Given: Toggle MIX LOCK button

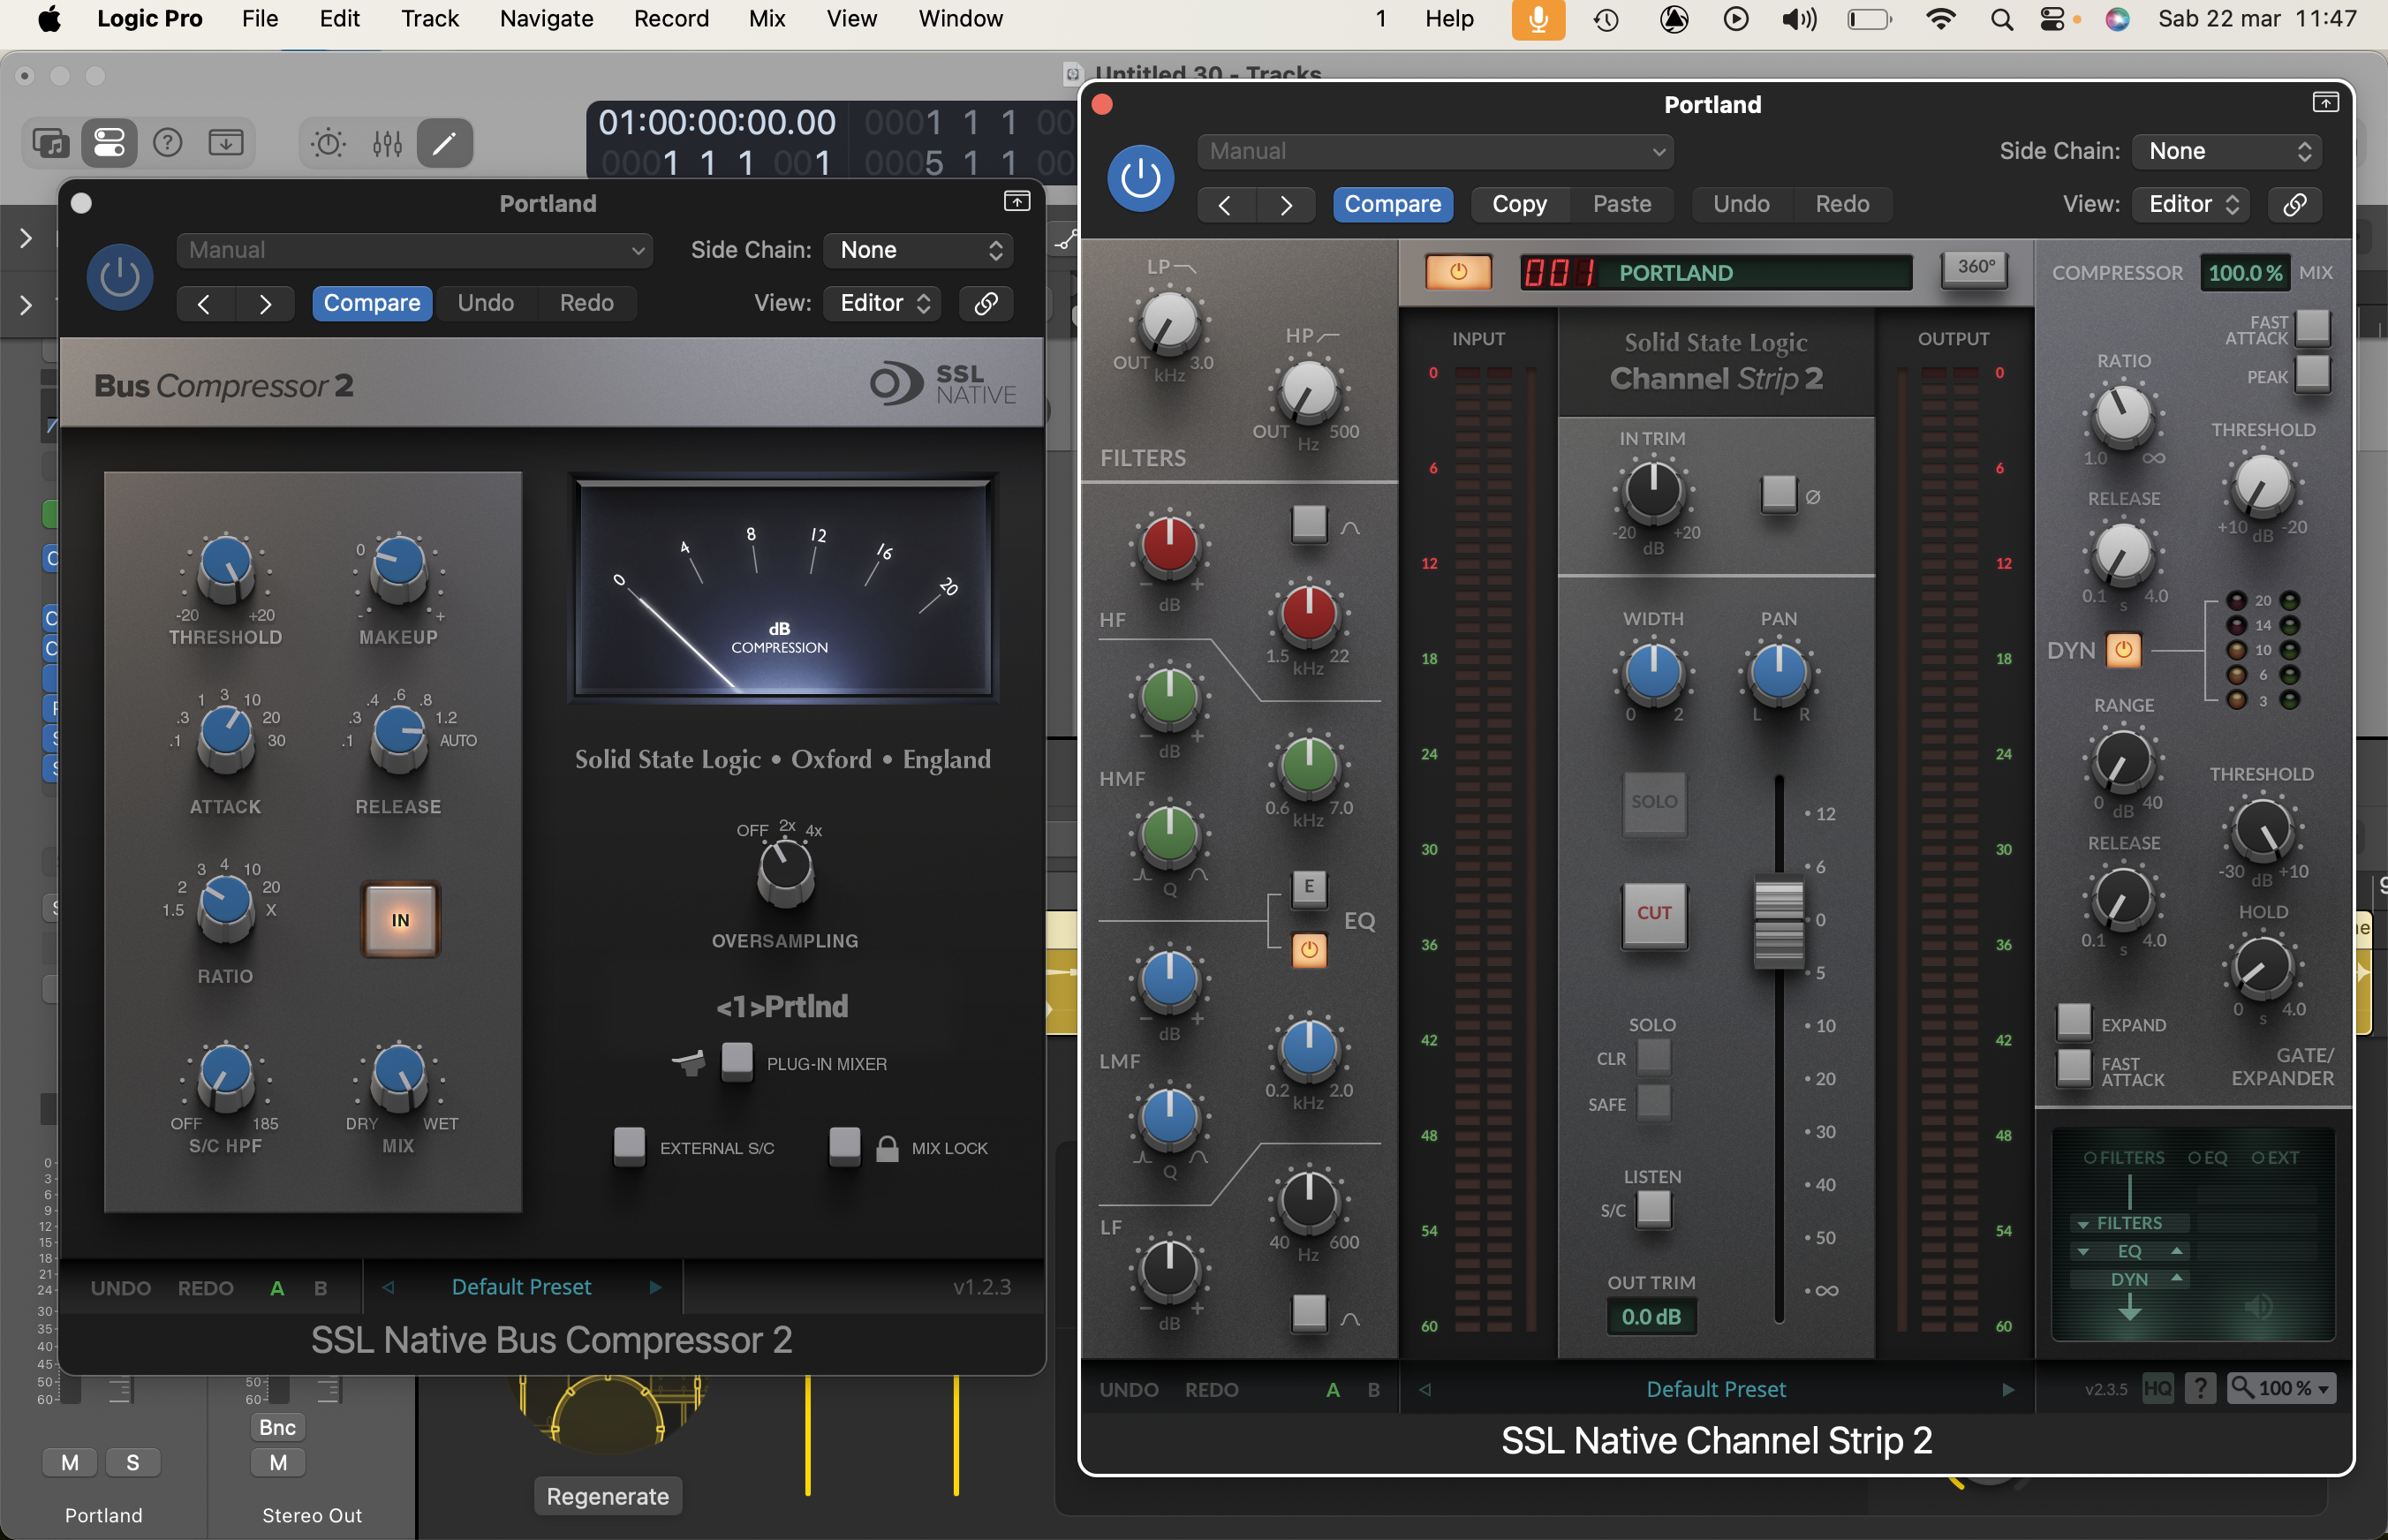Looking at the screenshot, I should tap(845, 1146).
